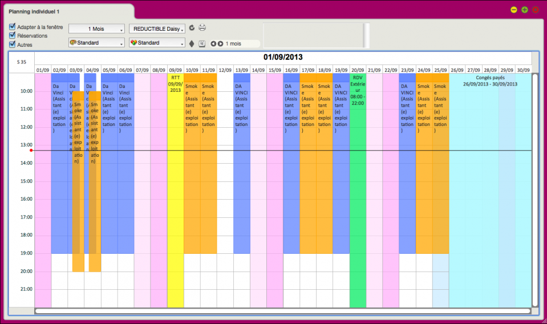Image resolution: width=547 pixels, height=324 pixels.
Task: Click the 10:00 time label
Action: pos(26,91)
